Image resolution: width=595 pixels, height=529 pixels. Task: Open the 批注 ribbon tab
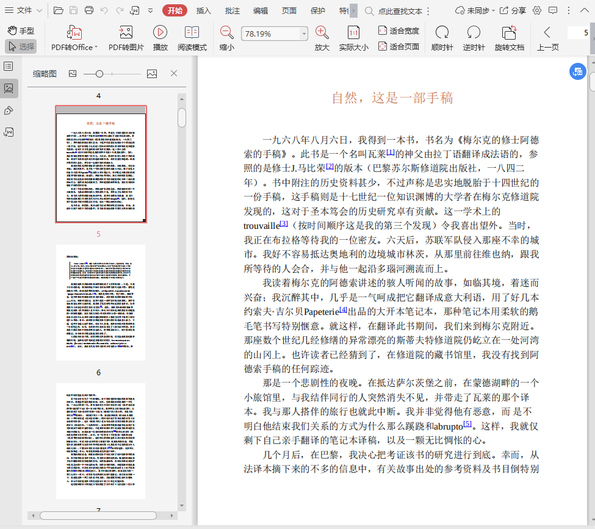(232, 10)
